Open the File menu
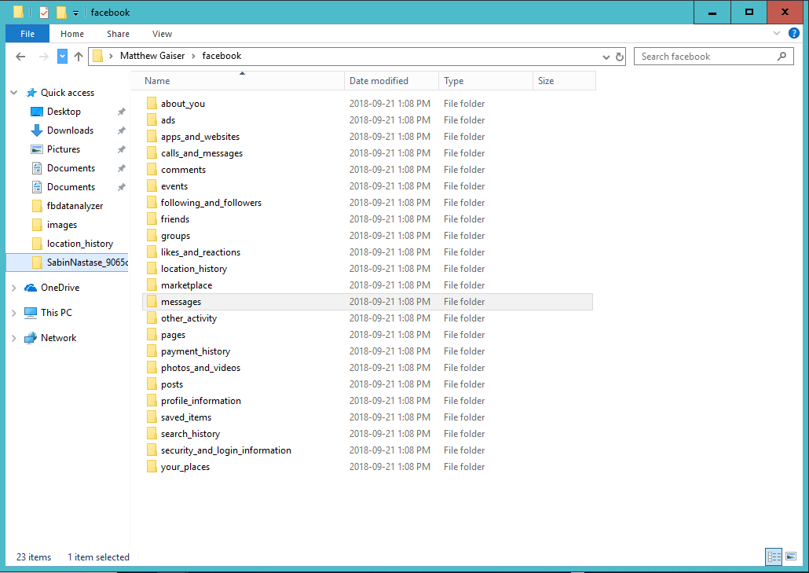 [x=27, y=34]
